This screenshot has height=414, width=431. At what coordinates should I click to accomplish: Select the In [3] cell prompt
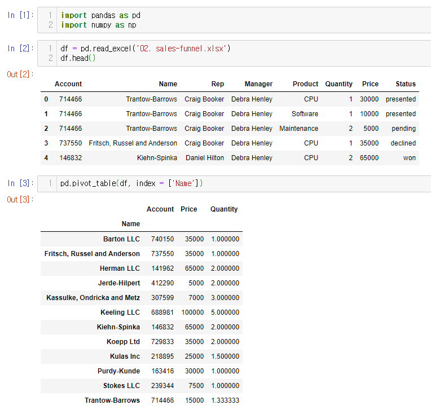[20, 183]
